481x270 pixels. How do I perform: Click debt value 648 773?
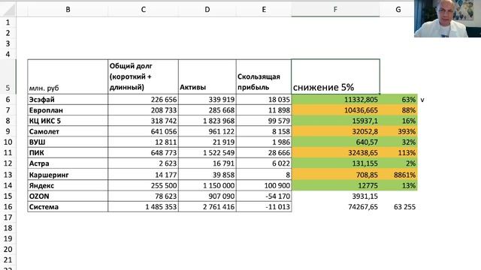pyautogui.click(x=144, y=153)
